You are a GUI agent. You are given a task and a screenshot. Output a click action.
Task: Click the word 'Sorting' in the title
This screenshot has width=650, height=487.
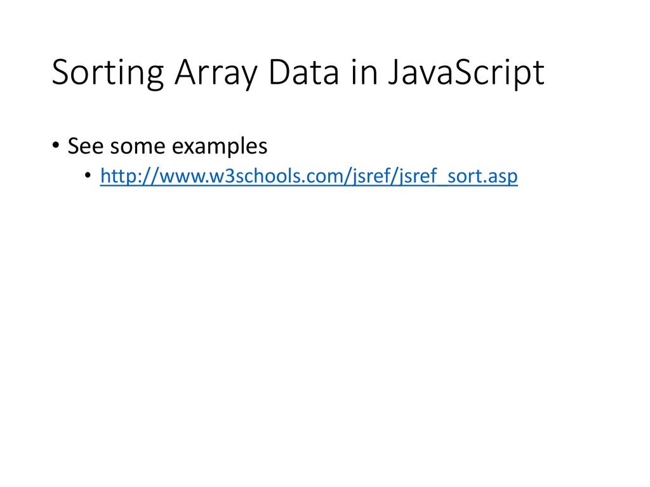108,74
